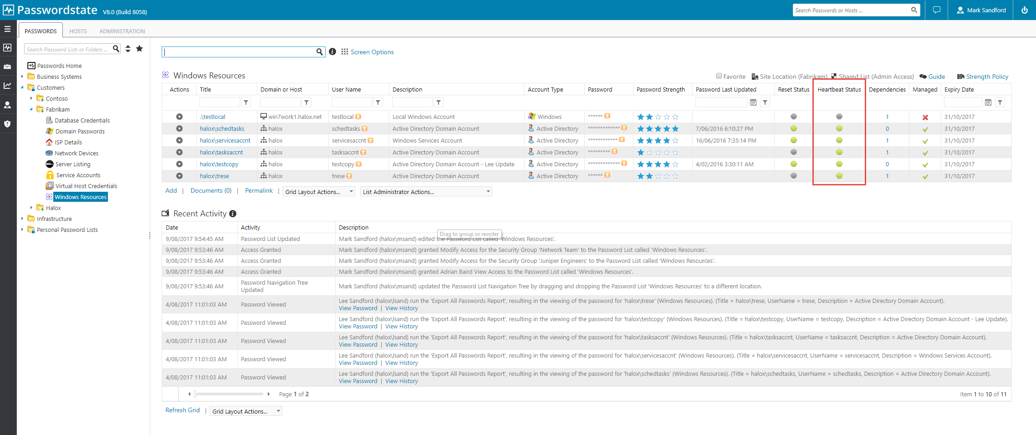Open the user accounts sidebar icon
The image size is (1036, 435).
tap(7, 105)
